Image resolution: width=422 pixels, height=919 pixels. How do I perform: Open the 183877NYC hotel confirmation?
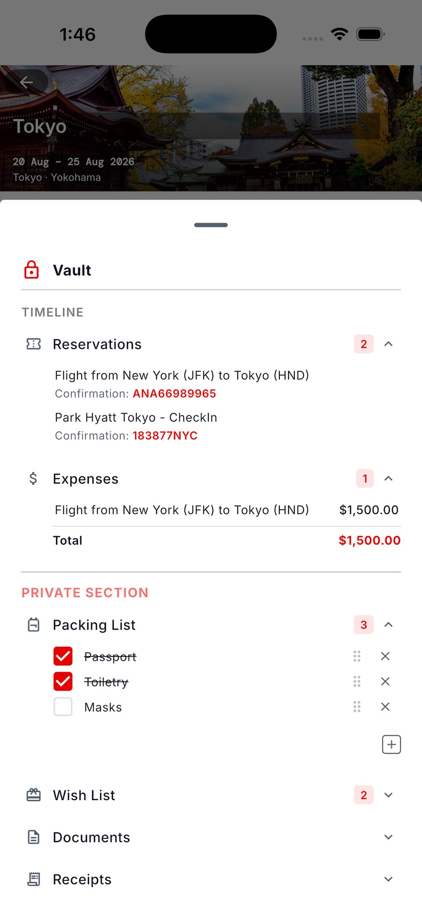pos(165,436)
